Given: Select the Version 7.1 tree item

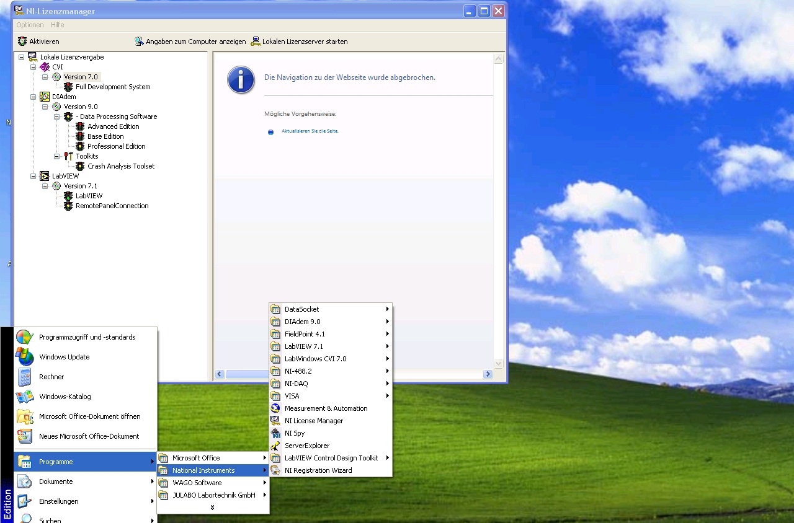Looking at the screenshot, I should (81, 186).
